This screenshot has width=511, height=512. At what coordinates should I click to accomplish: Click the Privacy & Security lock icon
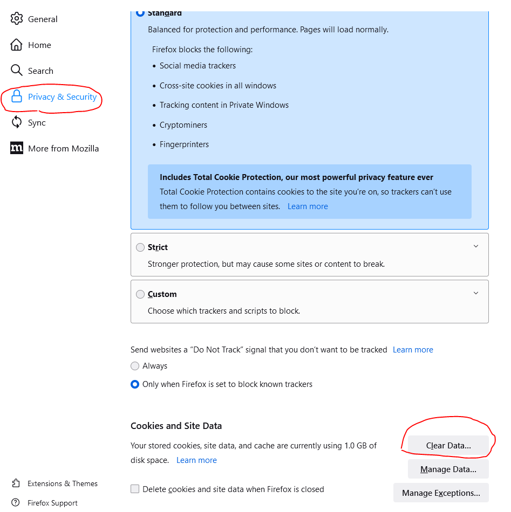(x=17, y=96)
